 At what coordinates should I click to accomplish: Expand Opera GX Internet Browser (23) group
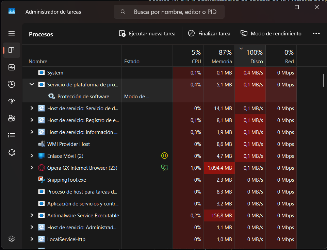32,168
